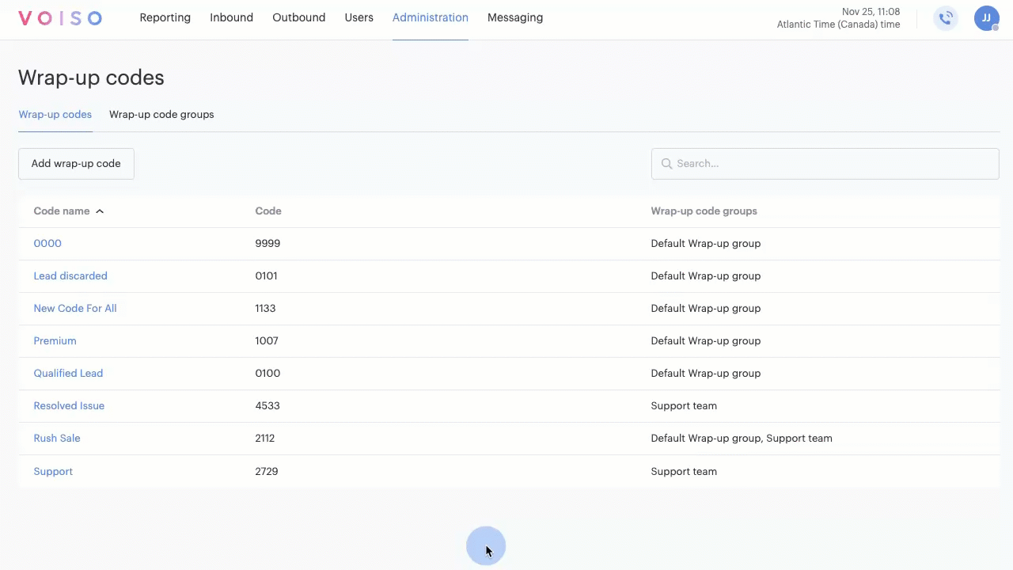Screen dimensions: 1013x570
Task: Open the softphone call icon
Action: point(945,18)
